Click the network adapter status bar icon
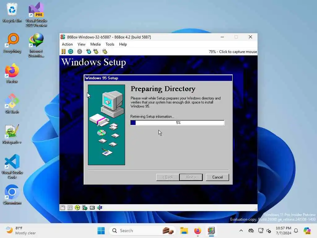The width and height of the screenshot is (317, 238). click(x=85, y=208)
